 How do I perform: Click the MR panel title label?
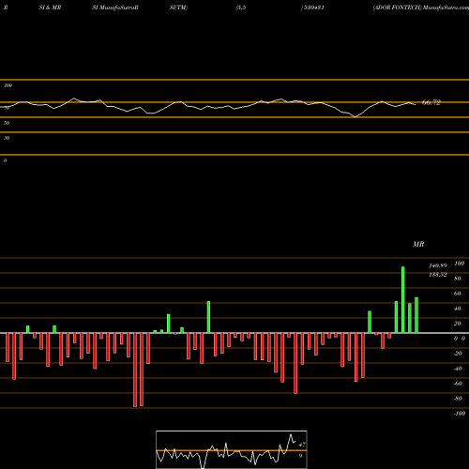(x=418, y=244)
